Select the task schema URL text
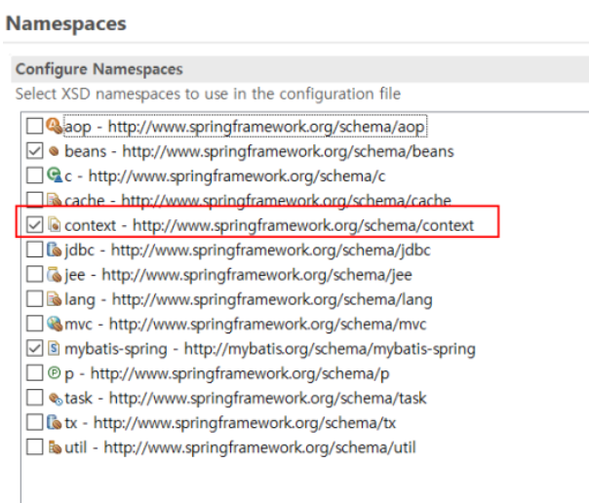The height and width of the screenshot is (503, 589). pos(267,398)
